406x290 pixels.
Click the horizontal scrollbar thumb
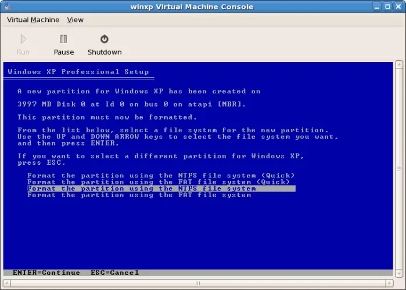(197, 283)
